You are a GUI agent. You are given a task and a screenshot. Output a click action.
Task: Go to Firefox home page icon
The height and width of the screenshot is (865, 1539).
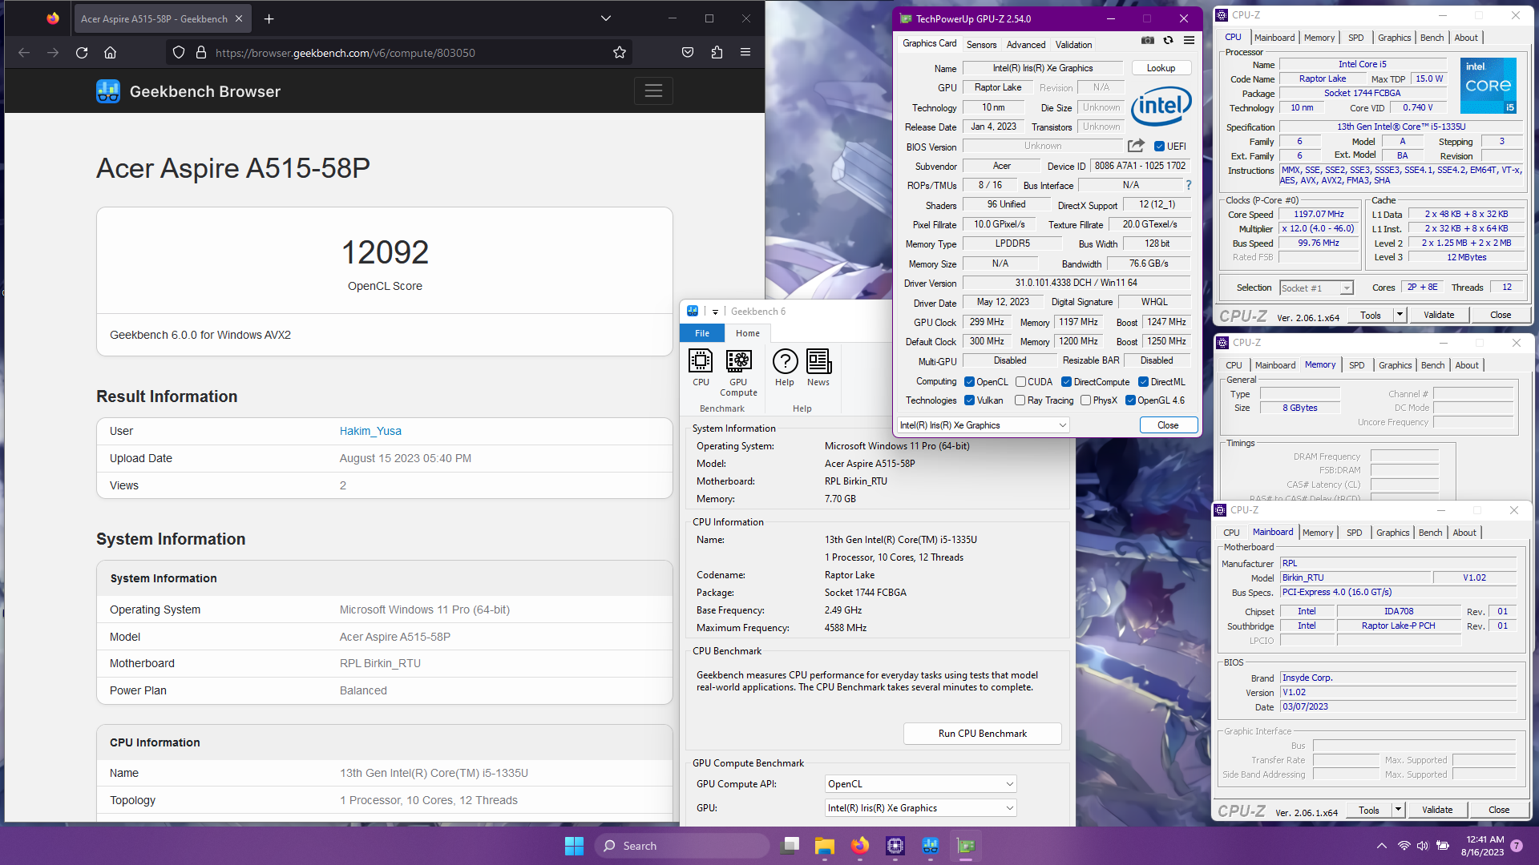(111, 53)
